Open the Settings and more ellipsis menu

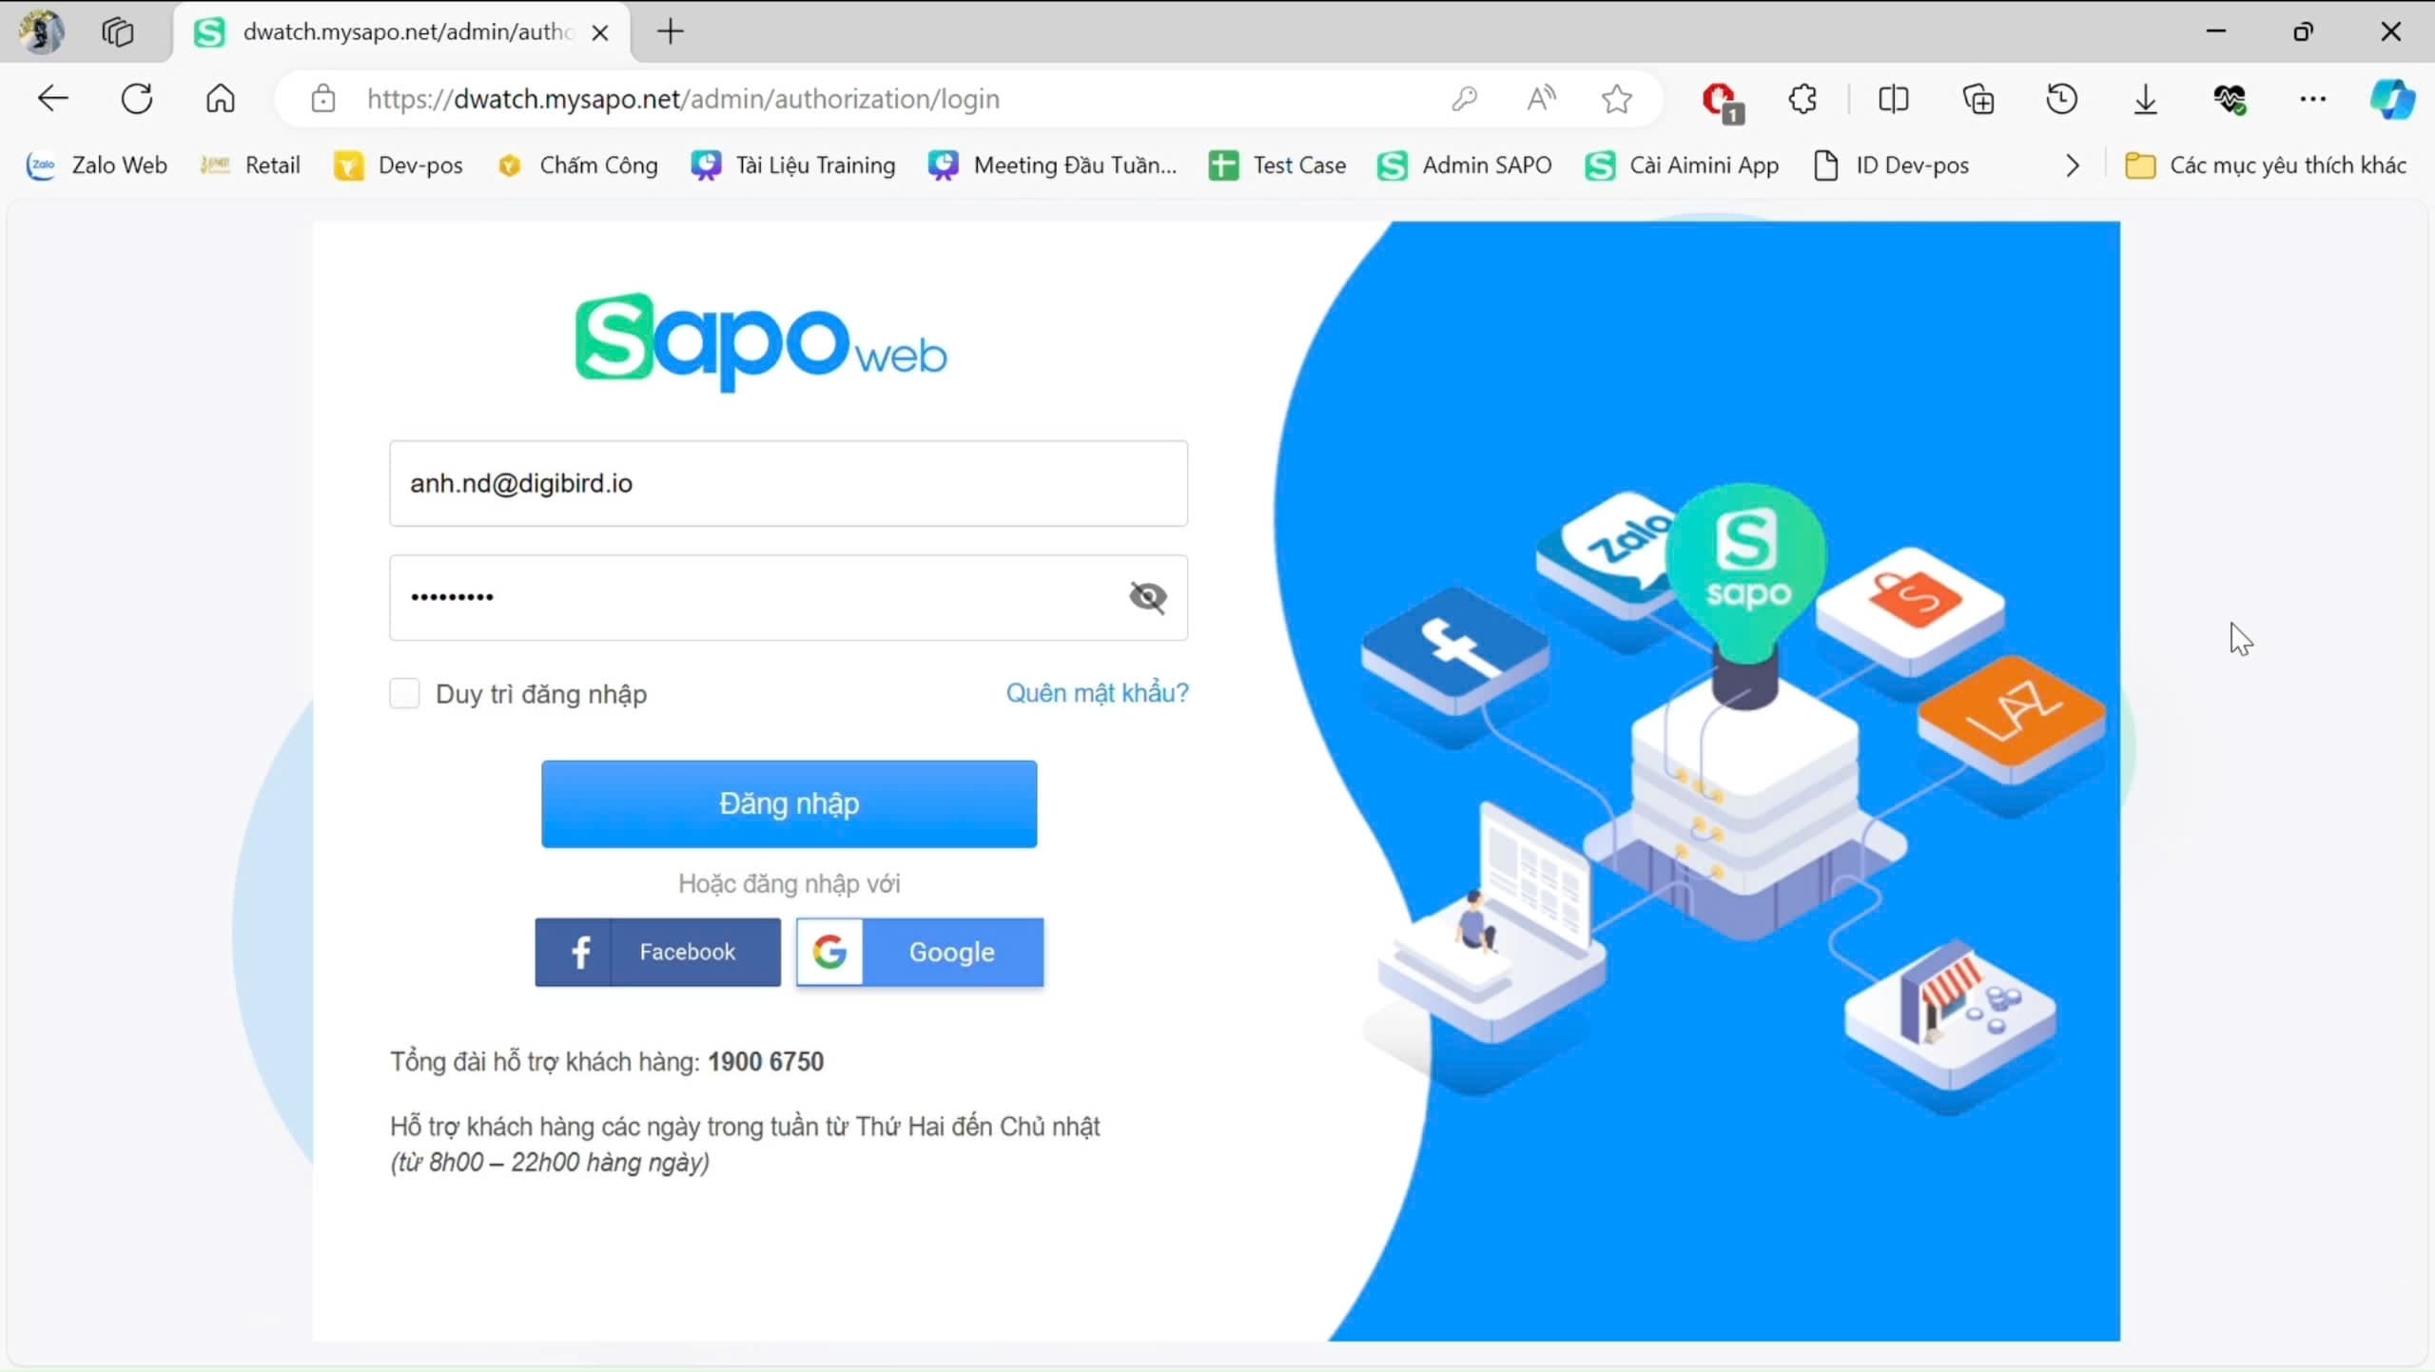(2312, 99)
